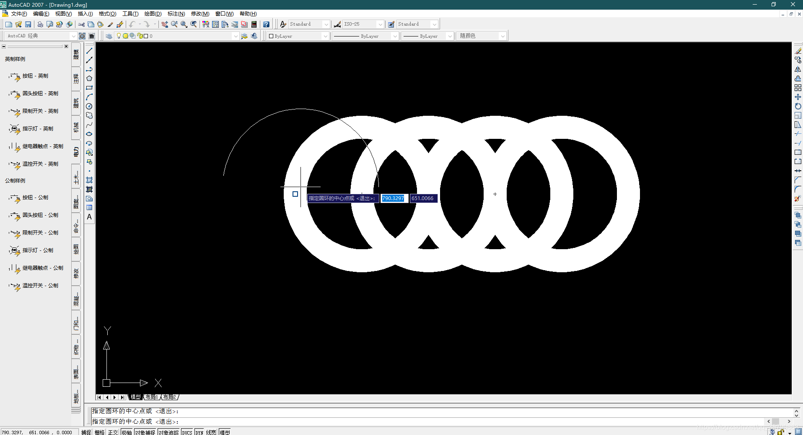Toggle 极轴 polar tracking in status bar
Viewport: 803px width, 435px height.
click(x=127, y=432)
